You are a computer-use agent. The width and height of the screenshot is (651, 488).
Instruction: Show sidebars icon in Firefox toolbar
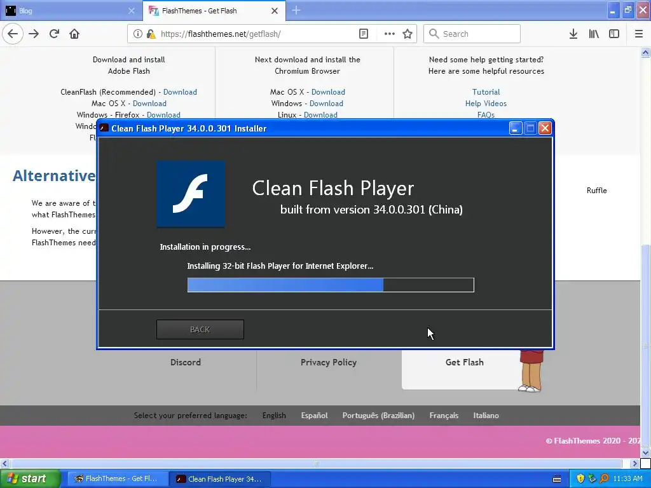[614, 34]
